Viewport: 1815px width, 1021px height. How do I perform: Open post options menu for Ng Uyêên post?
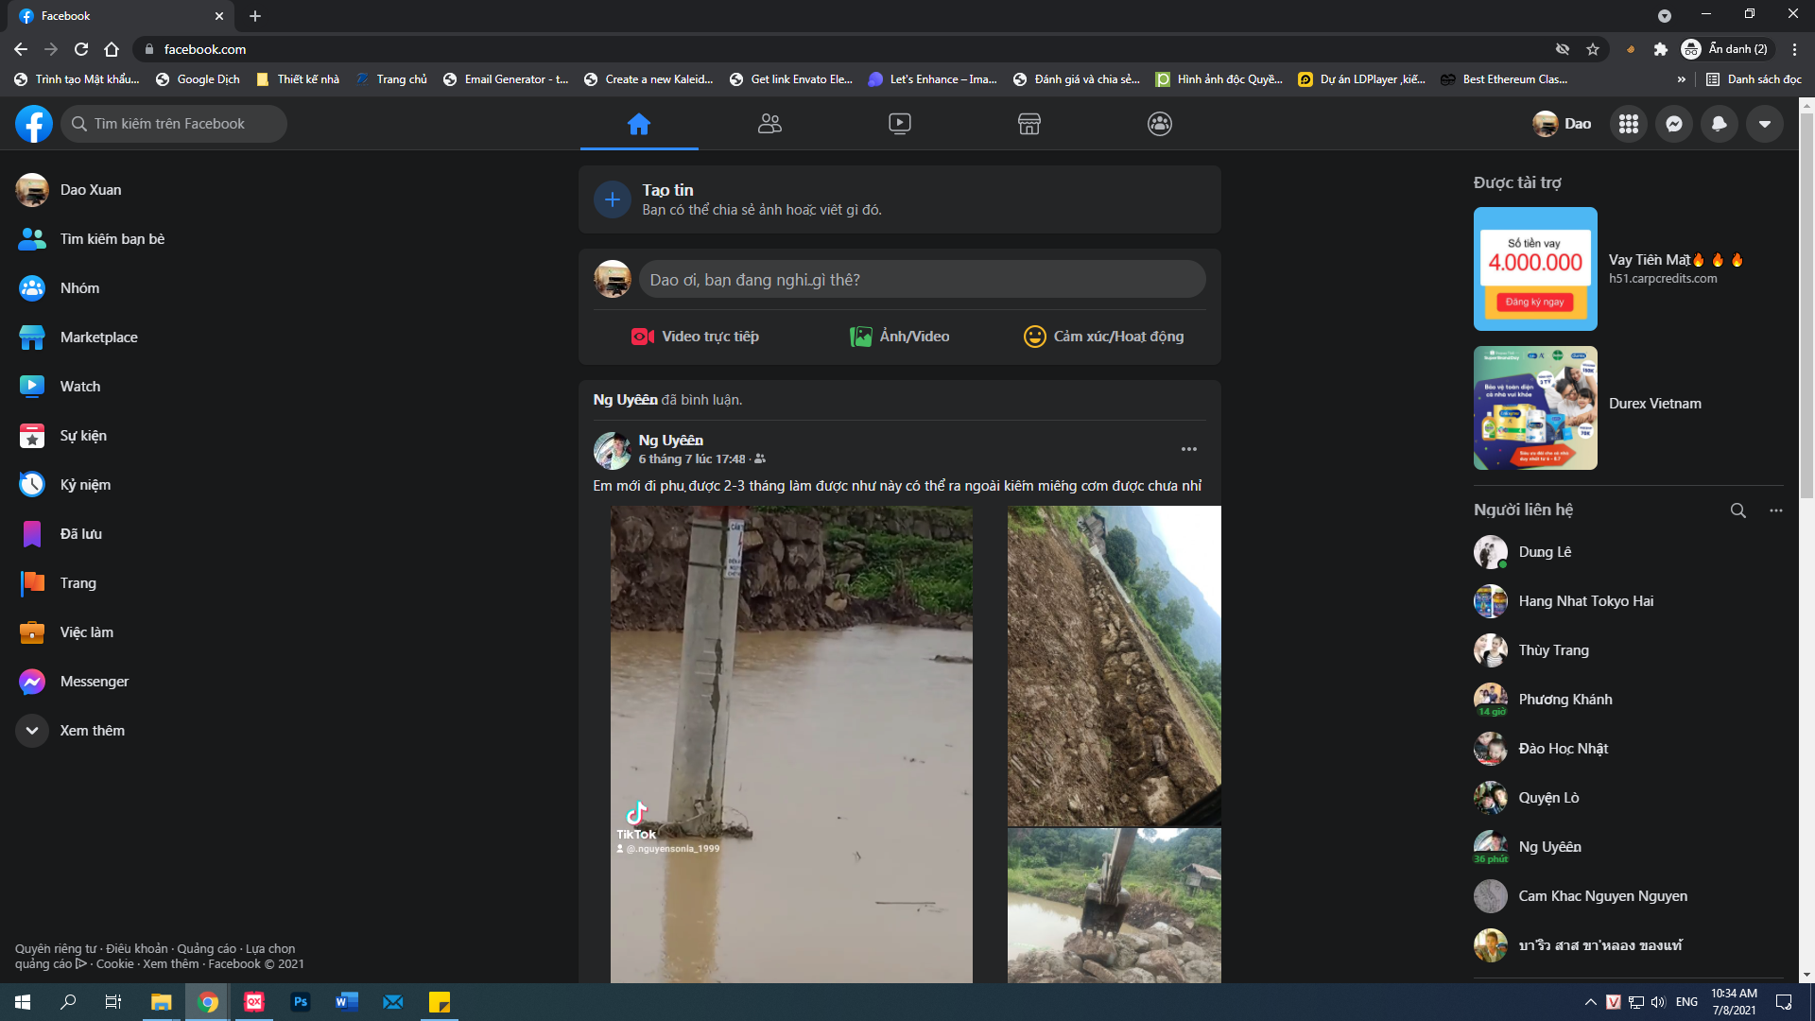pos(1188,449)
